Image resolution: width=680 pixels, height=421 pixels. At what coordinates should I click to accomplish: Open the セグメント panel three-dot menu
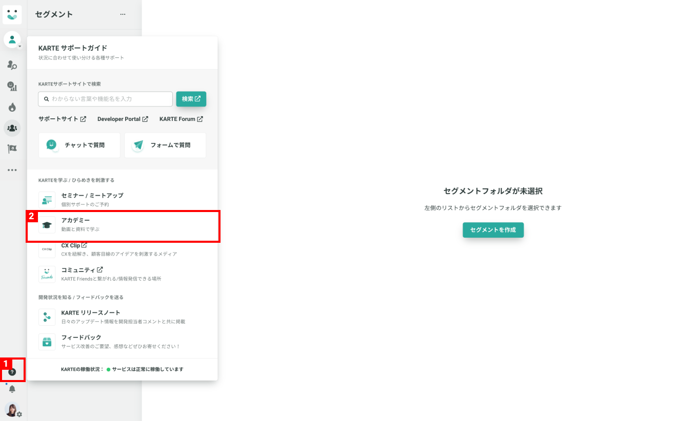pos(123,14)
